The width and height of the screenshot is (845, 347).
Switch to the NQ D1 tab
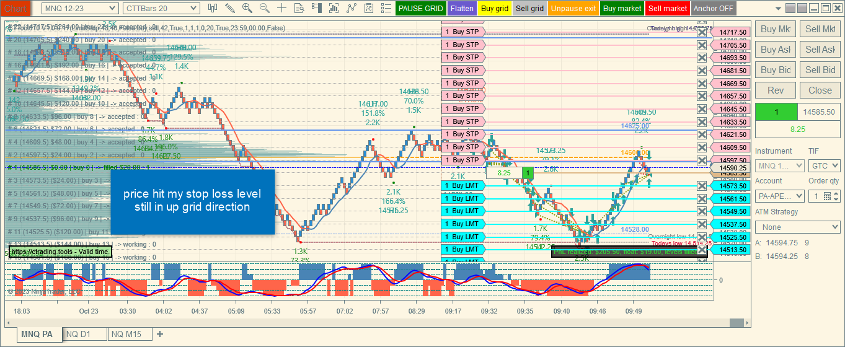click(78, 335)
